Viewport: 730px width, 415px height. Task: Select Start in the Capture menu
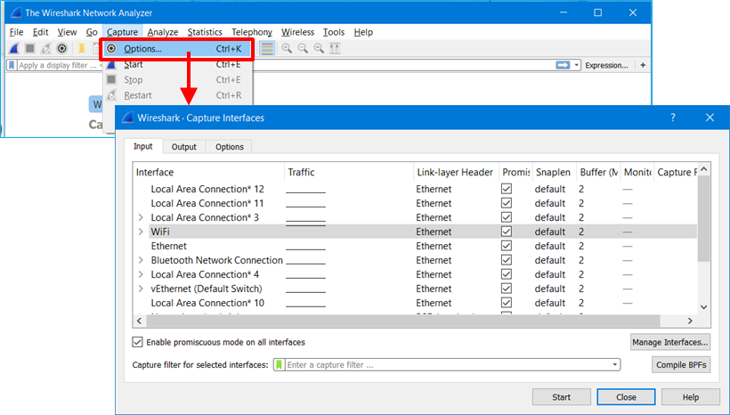point(177,65)
